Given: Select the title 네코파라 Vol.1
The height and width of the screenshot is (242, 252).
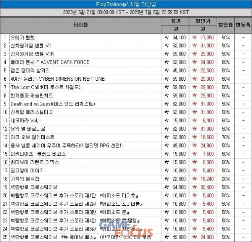Looking at the screenshot, I should click(x=26, y=121).
